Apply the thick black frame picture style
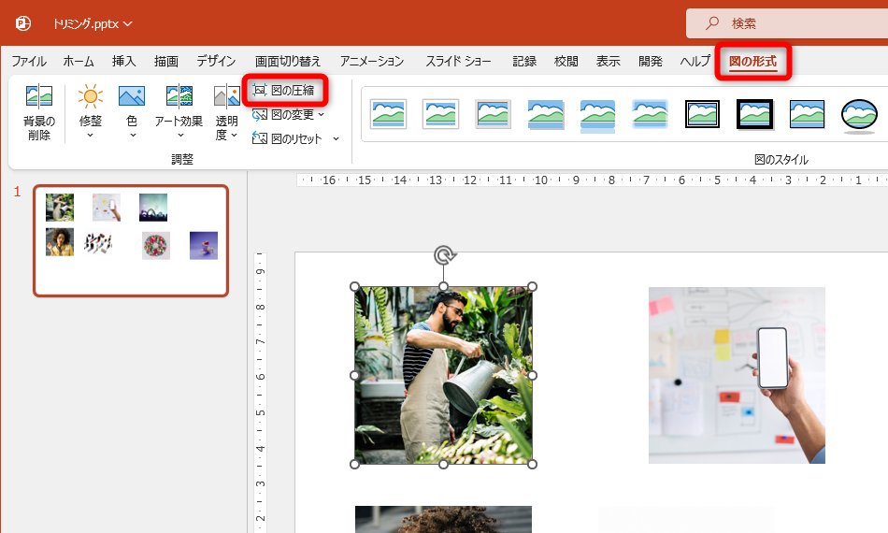 click(755, 113)
